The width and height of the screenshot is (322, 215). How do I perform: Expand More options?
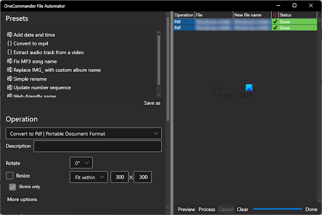point(22,199)
